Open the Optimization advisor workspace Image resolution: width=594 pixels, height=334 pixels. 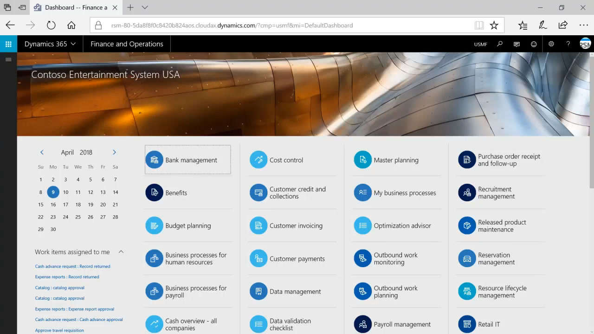396,225
